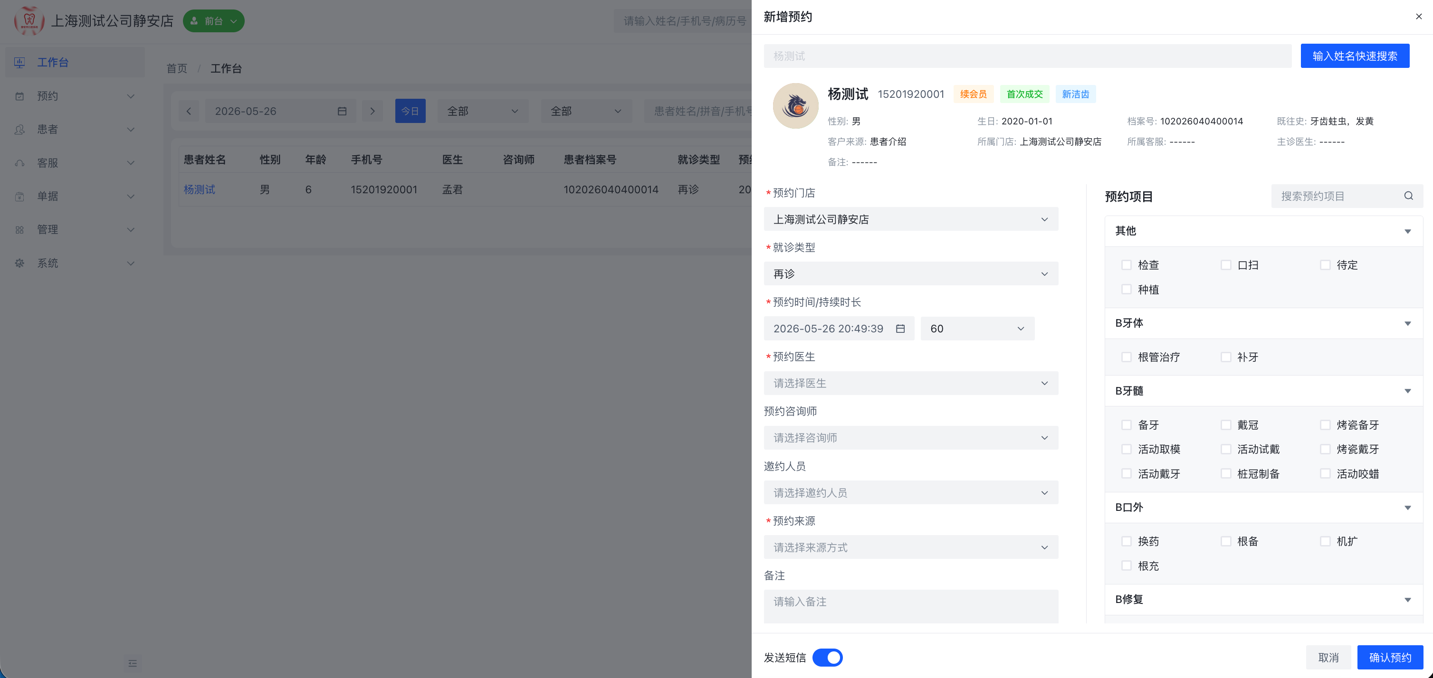The image size is (1433, 678).
Task: Check the 口扫 project checkbox
Action: (1225, 265)
